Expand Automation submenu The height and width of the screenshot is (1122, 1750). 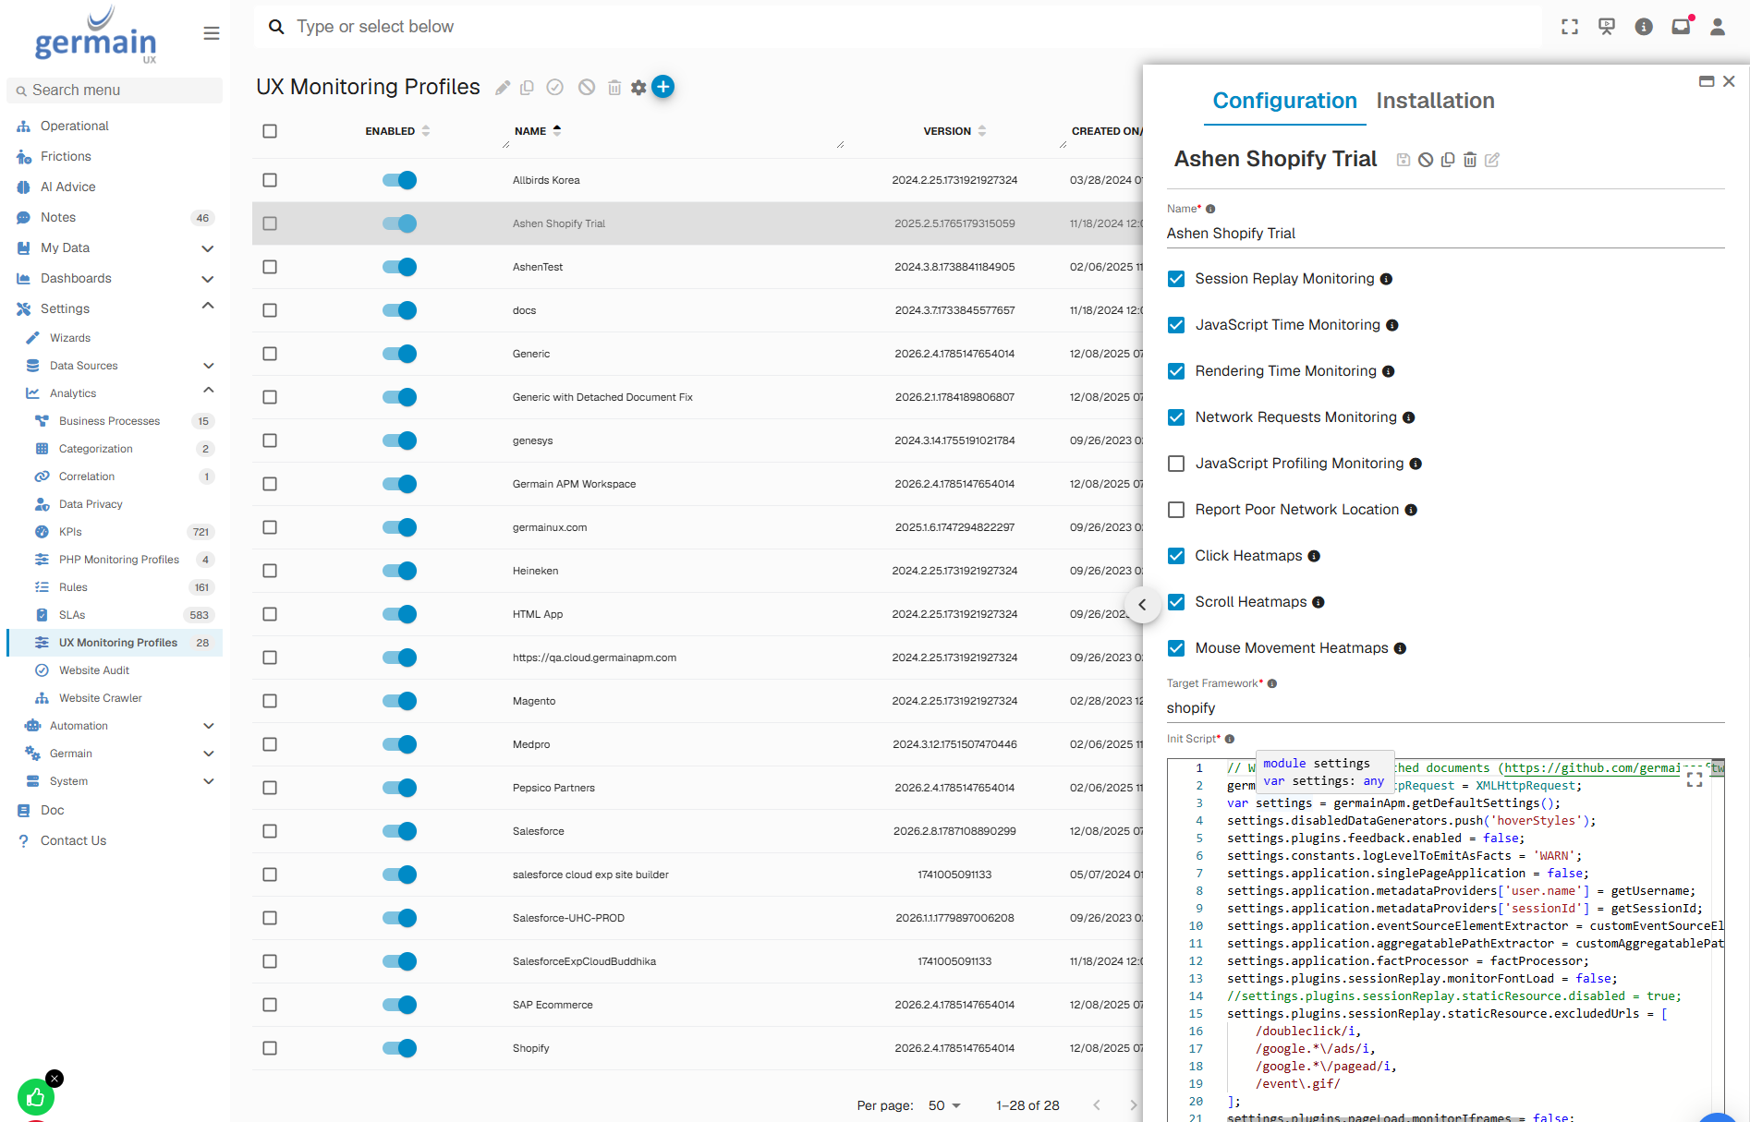[x=209, y=726]
